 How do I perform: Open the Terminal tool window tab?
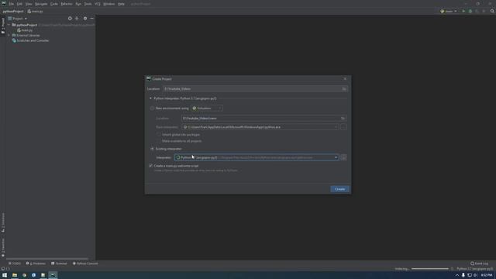click(59, 263)
